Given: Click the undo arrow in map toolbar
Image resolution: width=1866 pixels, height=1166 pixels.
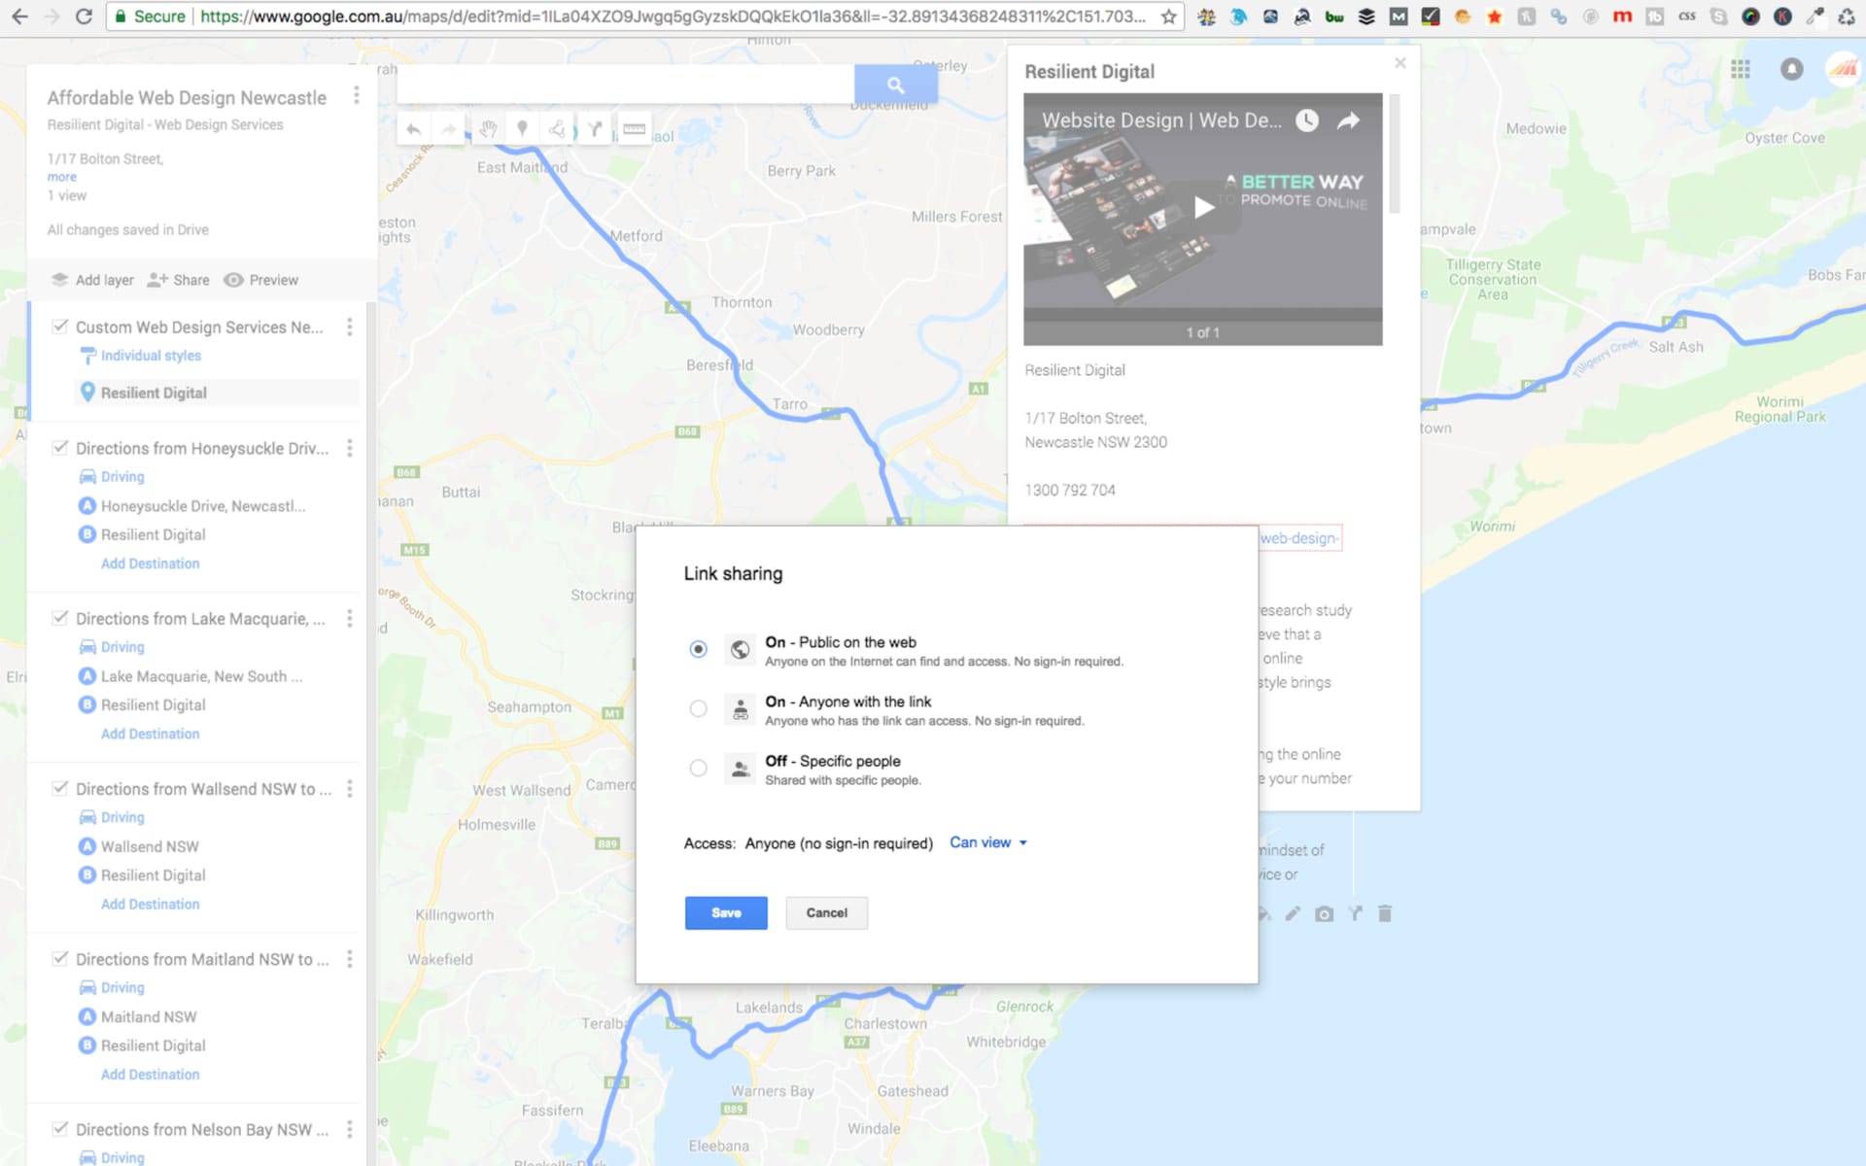Looking at the screenshot, I should tap(414, 129).
